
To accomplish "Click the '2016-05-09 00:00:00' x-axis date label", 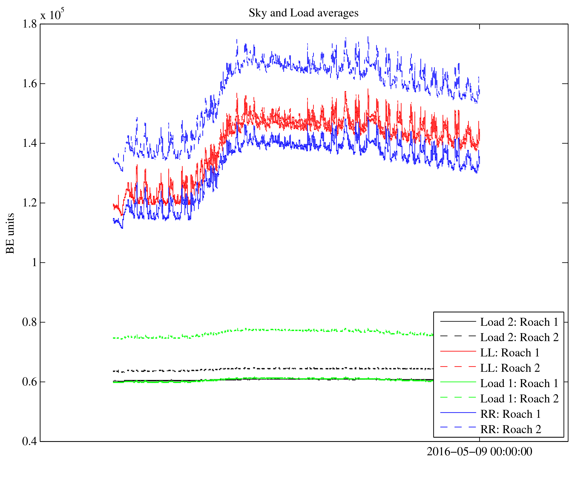I will 479,452.
